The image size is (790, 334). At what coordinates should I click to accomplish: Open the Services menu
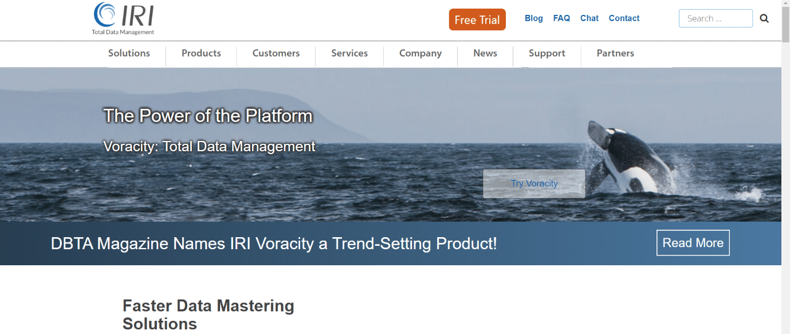coord(349,53)
